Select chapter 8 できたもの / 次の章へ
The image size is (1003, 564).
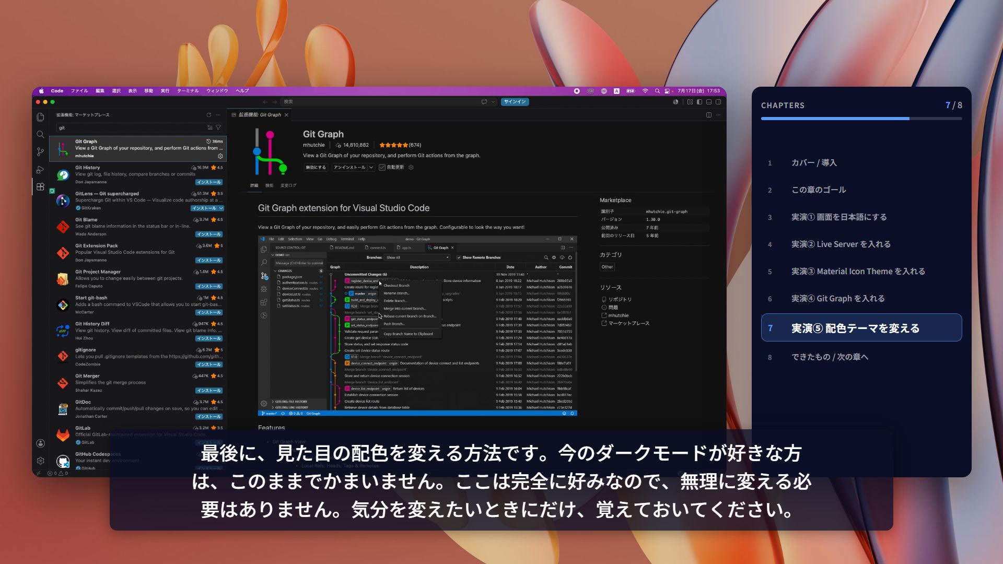[861, 357]
